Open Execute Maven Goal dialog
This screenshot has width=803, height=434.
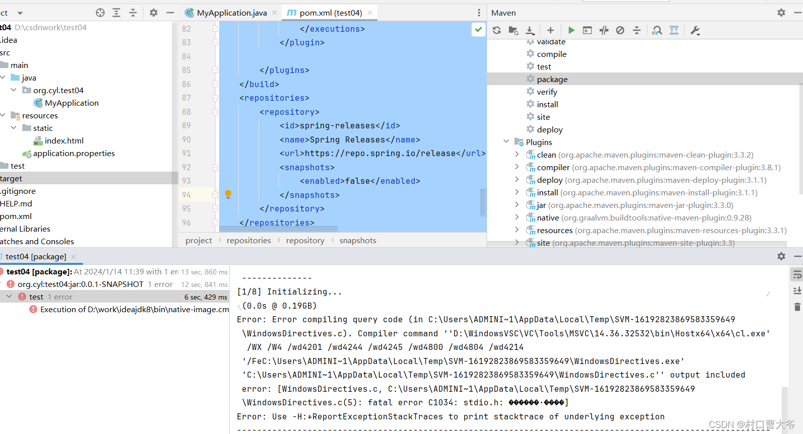pyautogui.click(x=587, y=30)
